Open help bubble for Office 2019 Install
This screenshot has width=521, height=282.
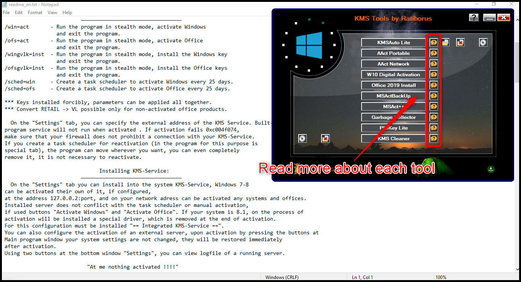click(434, 85)
